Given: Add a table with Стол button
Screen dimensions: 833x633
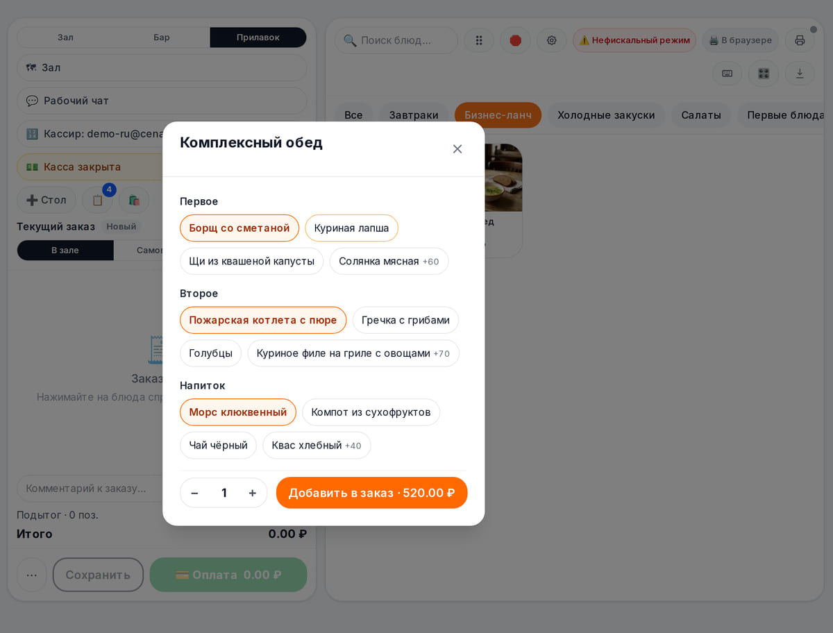Looking at the screenshot, I should click(x=47, y=200).
